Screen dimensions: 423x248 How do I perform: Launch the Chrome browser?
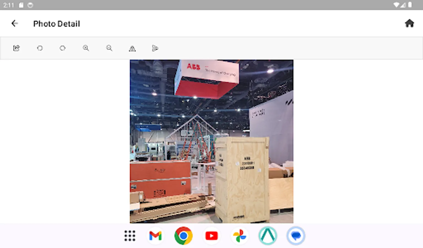[183, 235]
